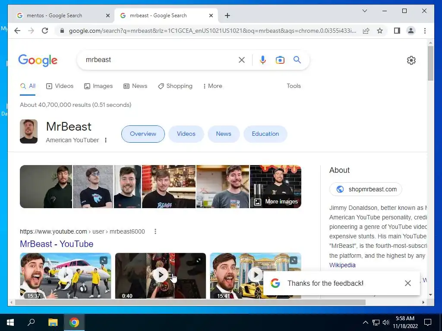Open the Chrome three-dot menu
442x331 pixels.
tap(425, 31)
